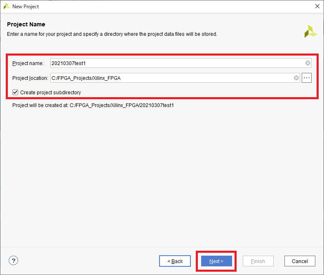The height and width of the screenshot is (275, 324).
Task: Browse for project location with ellipsis button
Action: (306, 78)
